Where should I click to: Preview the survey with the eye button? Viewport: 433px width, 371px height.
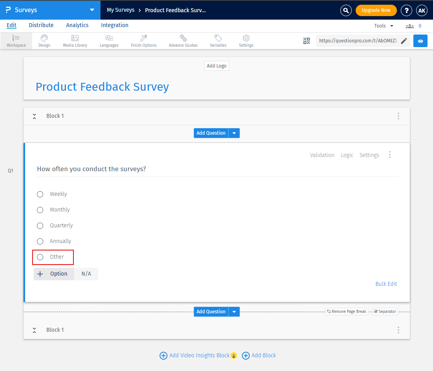pyautogui.click(x=420, y=41)
